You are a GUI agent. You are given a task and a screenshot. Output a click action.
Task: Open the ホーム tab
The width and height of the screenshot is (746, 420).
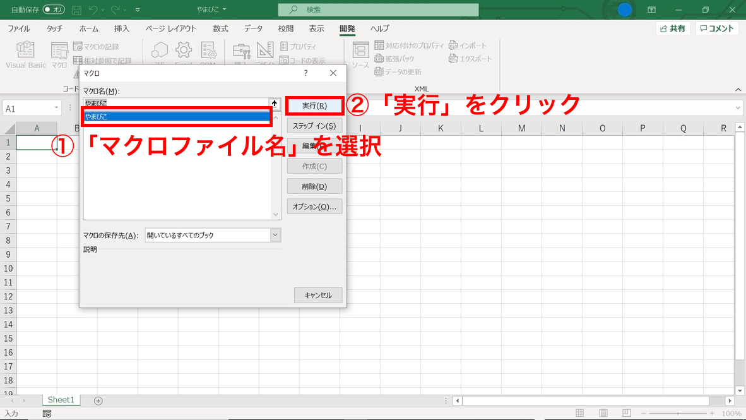(x=88, y=28)
